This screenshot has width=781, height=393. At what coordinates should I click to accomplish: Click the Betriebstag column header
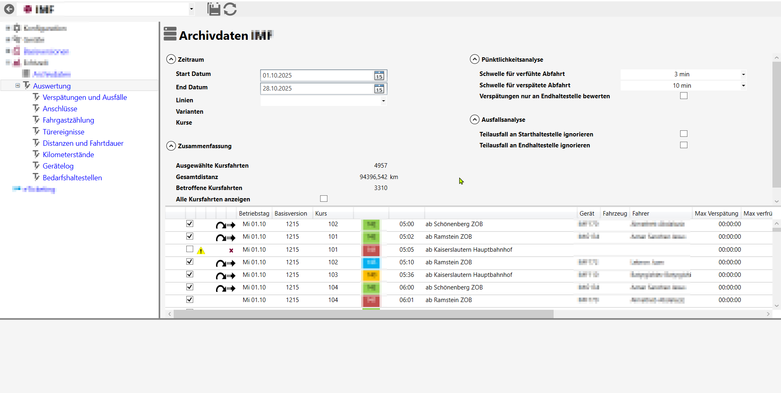tap(254, 214)
